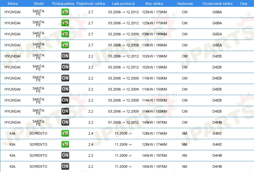The width and height of the screenshot is (254, 172).
Task: Click the ON diesel icon in the HYUNDAI D4HB row
Action: pos(65,122)
